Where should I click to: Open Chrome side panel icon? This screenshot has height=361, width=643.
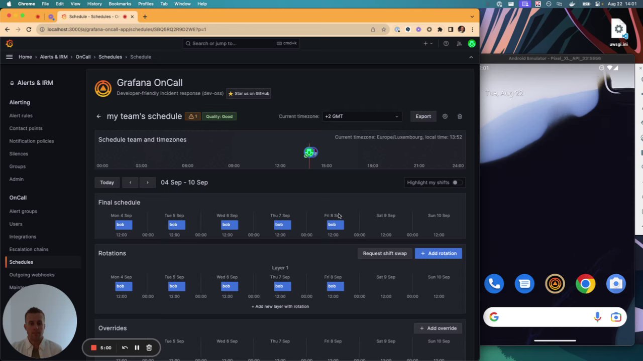[451, 30]
